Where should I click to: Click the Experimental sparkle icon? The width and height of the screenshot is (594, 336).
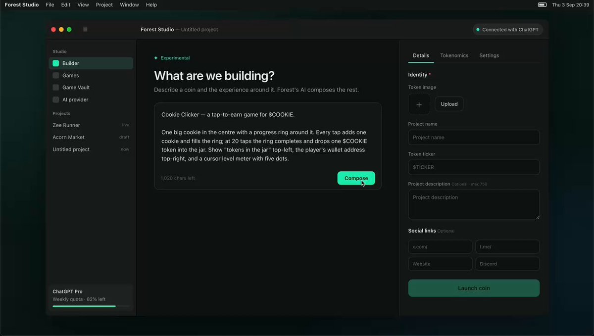(156, 58)
